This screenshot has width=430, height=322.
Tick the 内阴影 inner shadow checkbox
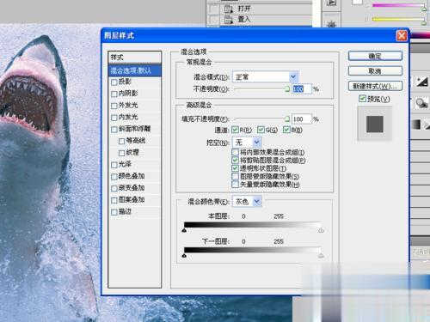click(114, 94)
